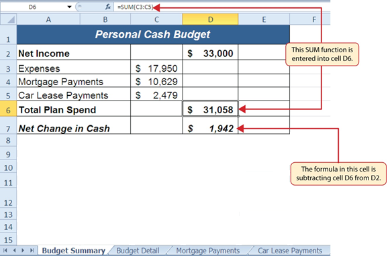Select column B header
Screen dimensions: 392x256
click(105, 19)
